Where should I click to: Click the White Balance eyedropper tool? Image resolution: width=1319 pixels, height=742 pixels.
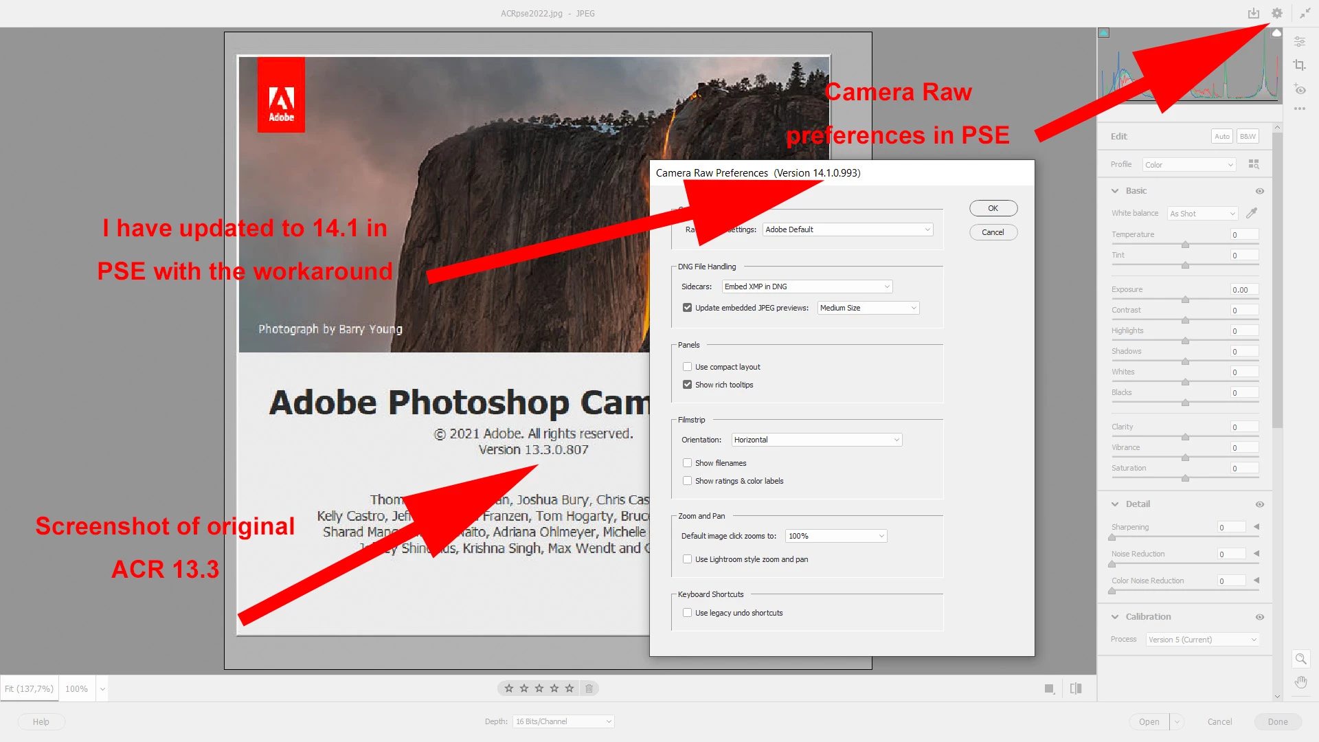click(x=1252, y=213)
